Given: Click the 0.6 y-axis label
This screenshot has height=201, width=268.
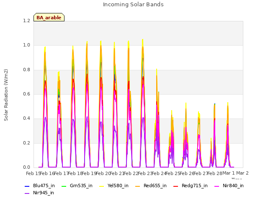Looking at the screenshot, I should coord(26,94).
